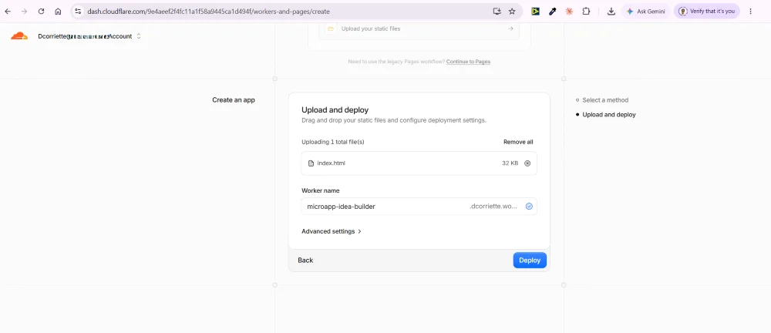
Task: Click the Cloudflare logo
Action: pyautogui.click(x=19, y=36)
